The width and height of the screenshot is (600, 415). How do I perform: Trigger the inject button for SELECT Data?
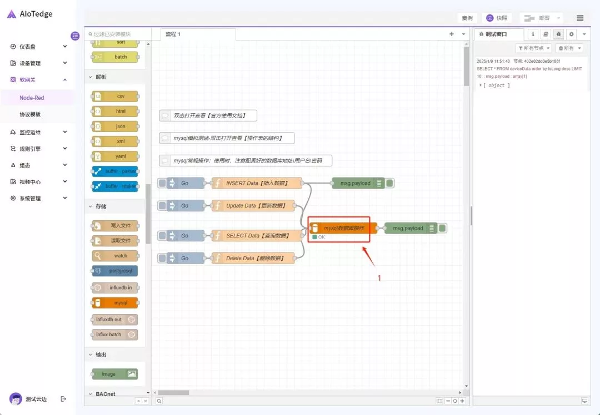[162, 236]
